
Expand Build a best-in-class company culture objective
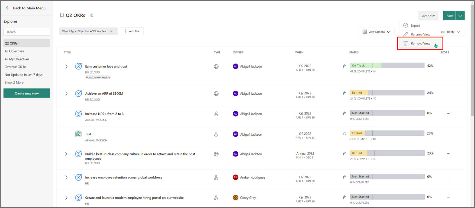(x=66, y=154)
